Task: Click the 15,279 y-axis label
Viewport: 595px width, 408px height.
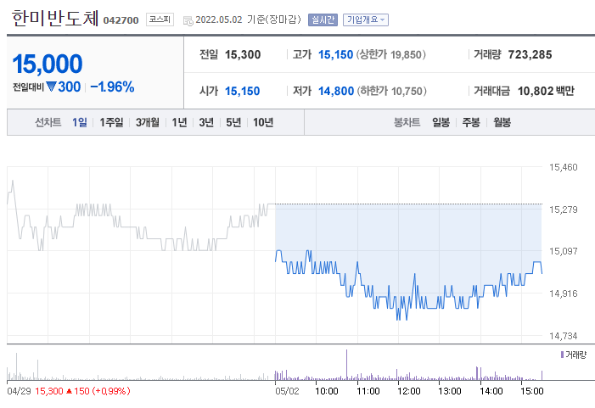Action: (563, 210)
